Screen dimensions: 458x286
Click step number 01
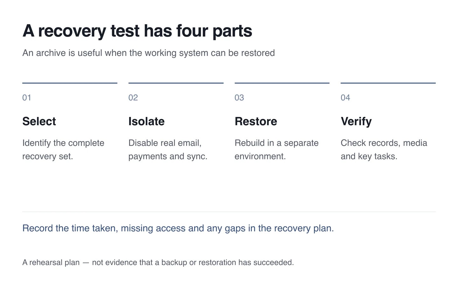pyautogui.click(x=27, y=98)
